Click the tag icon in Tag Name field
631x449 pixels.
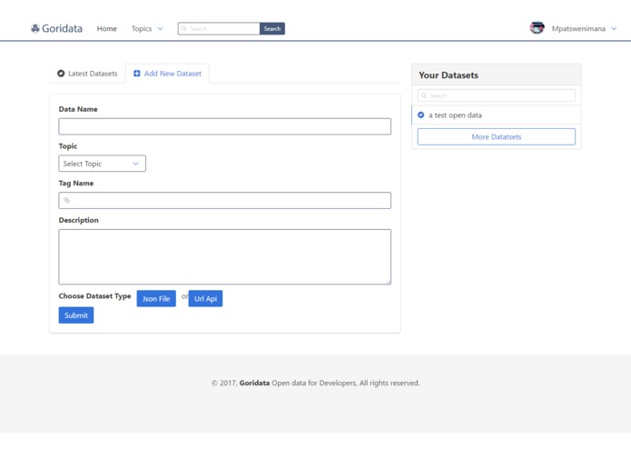pos(67,201)
